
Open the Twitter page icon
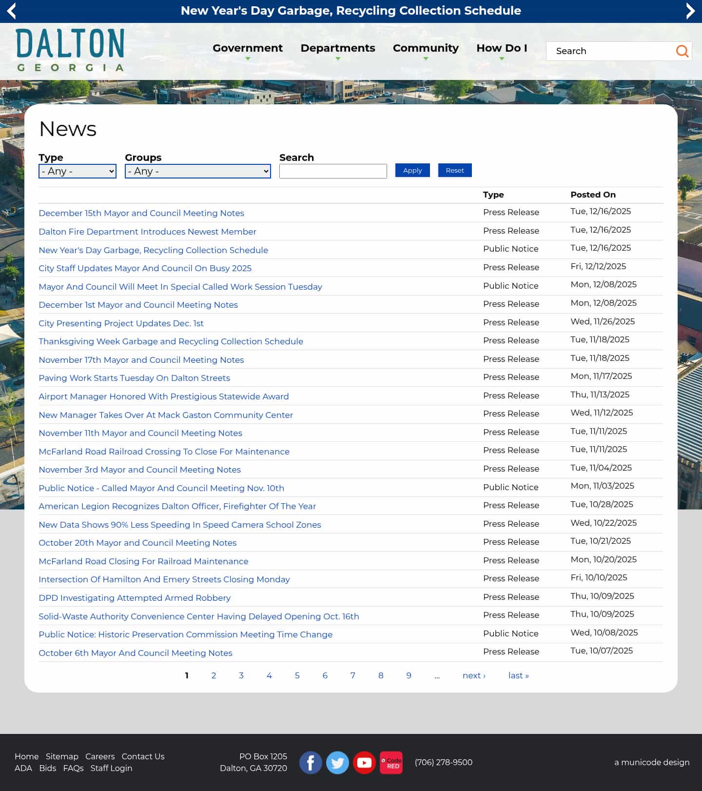pyautogui.click(x=337, y=762)
